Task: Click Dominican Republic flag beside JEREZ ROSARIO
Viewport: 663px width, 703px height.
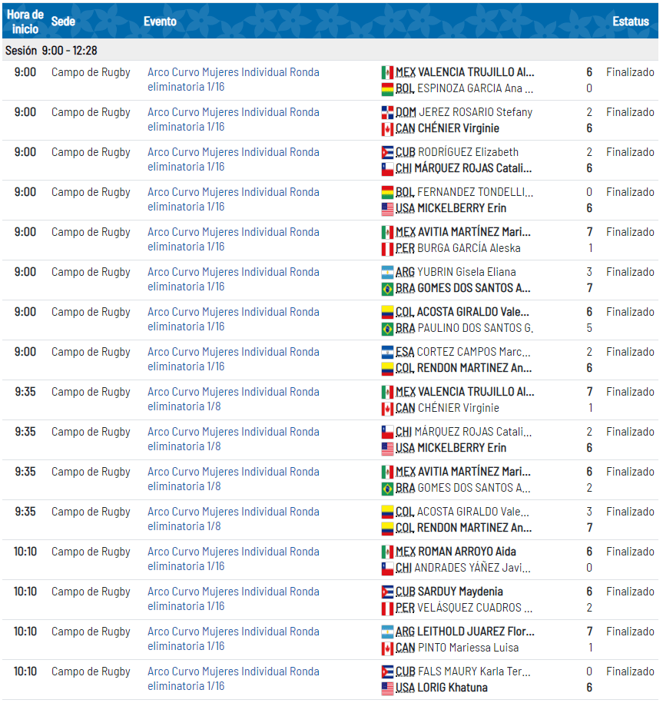Action: point(387,112)
